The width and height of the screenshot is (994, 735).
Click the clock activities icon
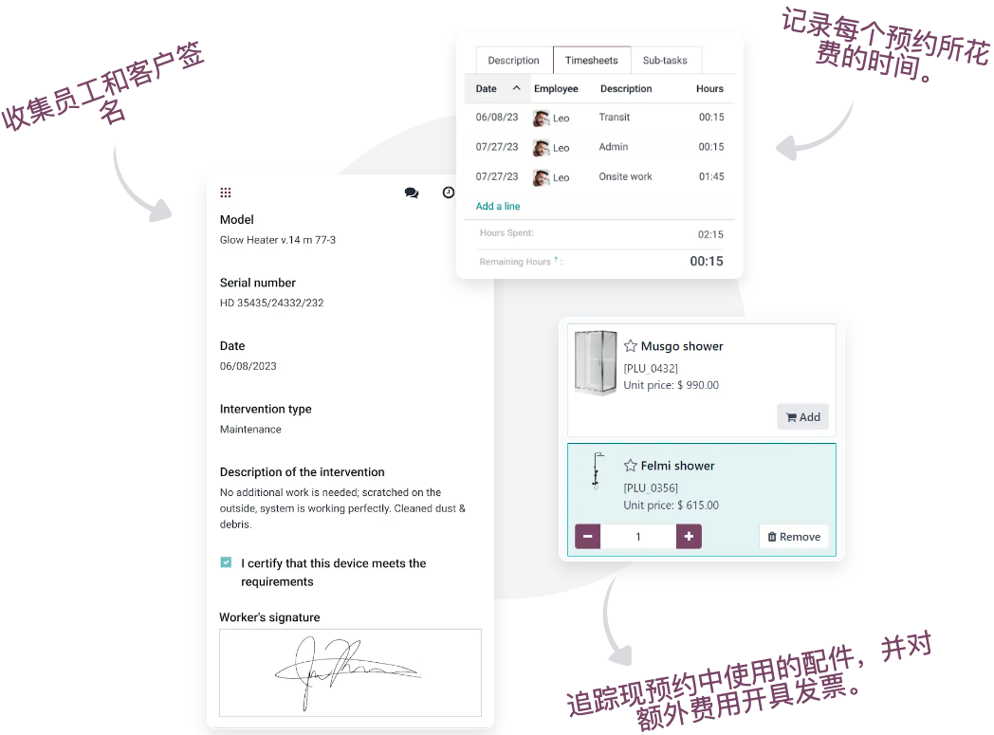click(x=449, y=193)
